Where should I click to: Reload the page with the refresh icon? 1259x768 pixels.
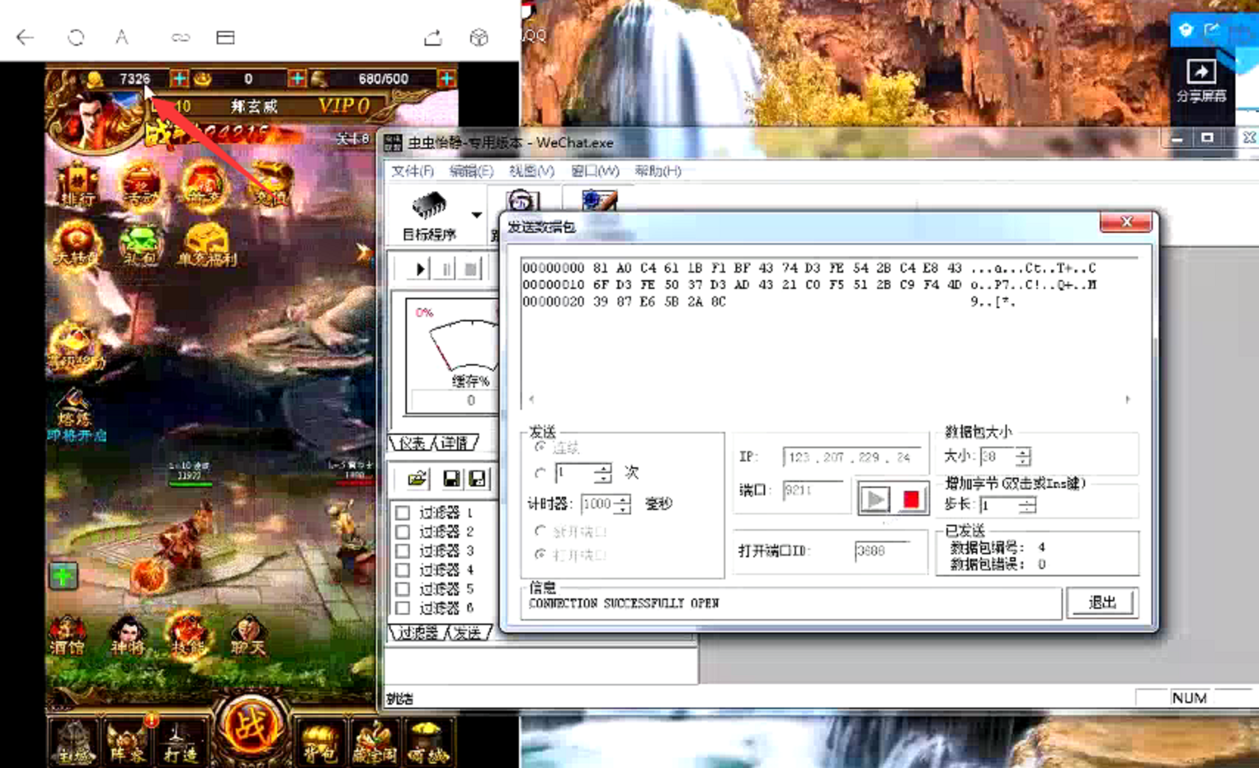point(76,37)
